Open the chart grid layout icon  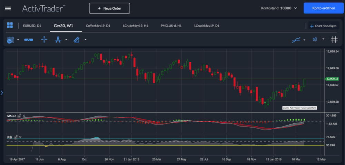click(x=10, y=25)
